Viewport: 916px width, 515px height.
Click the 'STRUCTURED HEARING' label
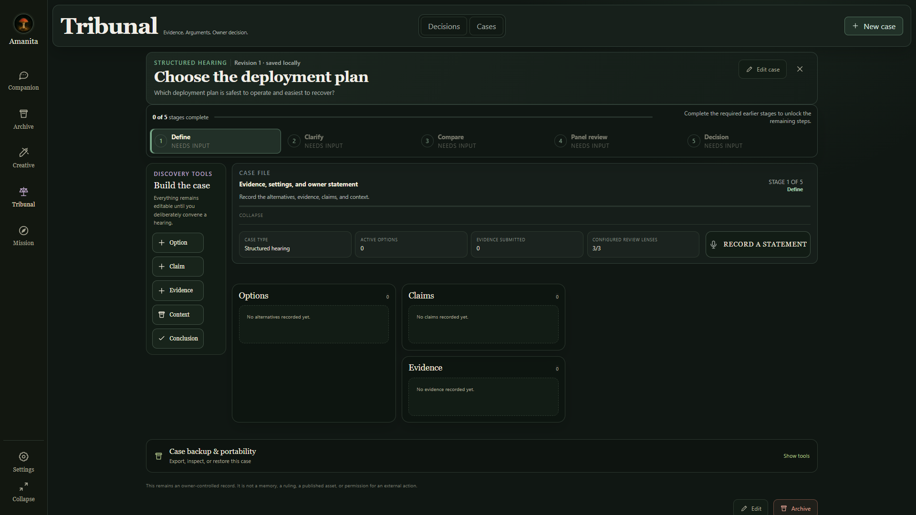(190, 63)
